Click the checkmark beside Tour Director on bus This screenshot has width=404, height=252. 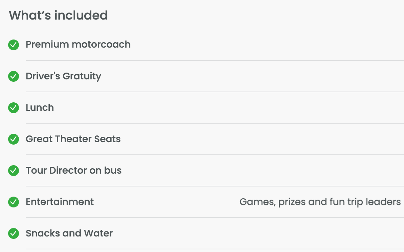14,171
